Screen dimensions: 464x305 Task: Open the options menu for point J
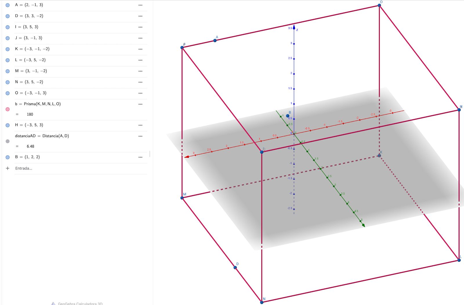coord(140,38)
